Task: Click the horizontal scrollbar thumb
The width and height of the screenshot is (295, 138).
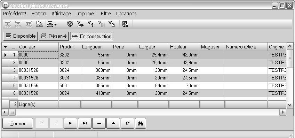Action: click(x=13, y=112)
